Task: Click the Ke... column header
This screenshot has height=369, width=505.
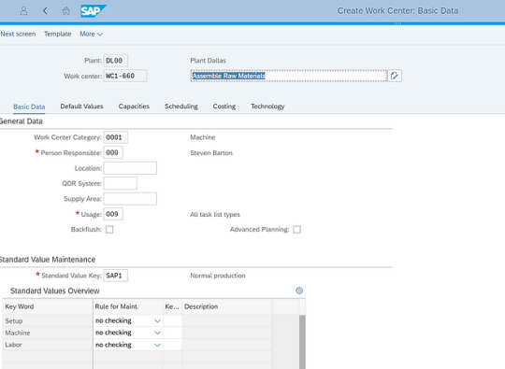Action: tap(173, 306)
